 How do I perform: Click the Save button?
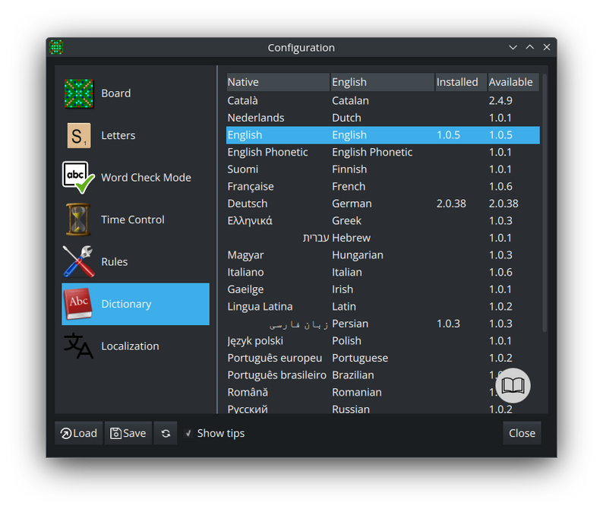tap(128, 433)
